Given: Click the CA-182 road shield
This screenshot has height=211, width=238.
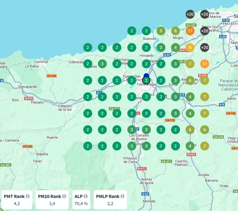Looking at the screenshot, I should [27, 146].
